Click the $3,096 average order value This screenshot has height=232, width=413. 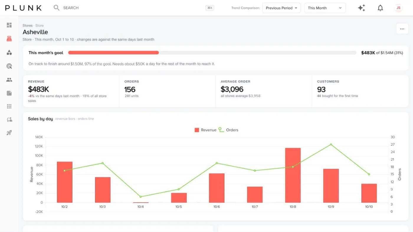click(x=232, y=89)
